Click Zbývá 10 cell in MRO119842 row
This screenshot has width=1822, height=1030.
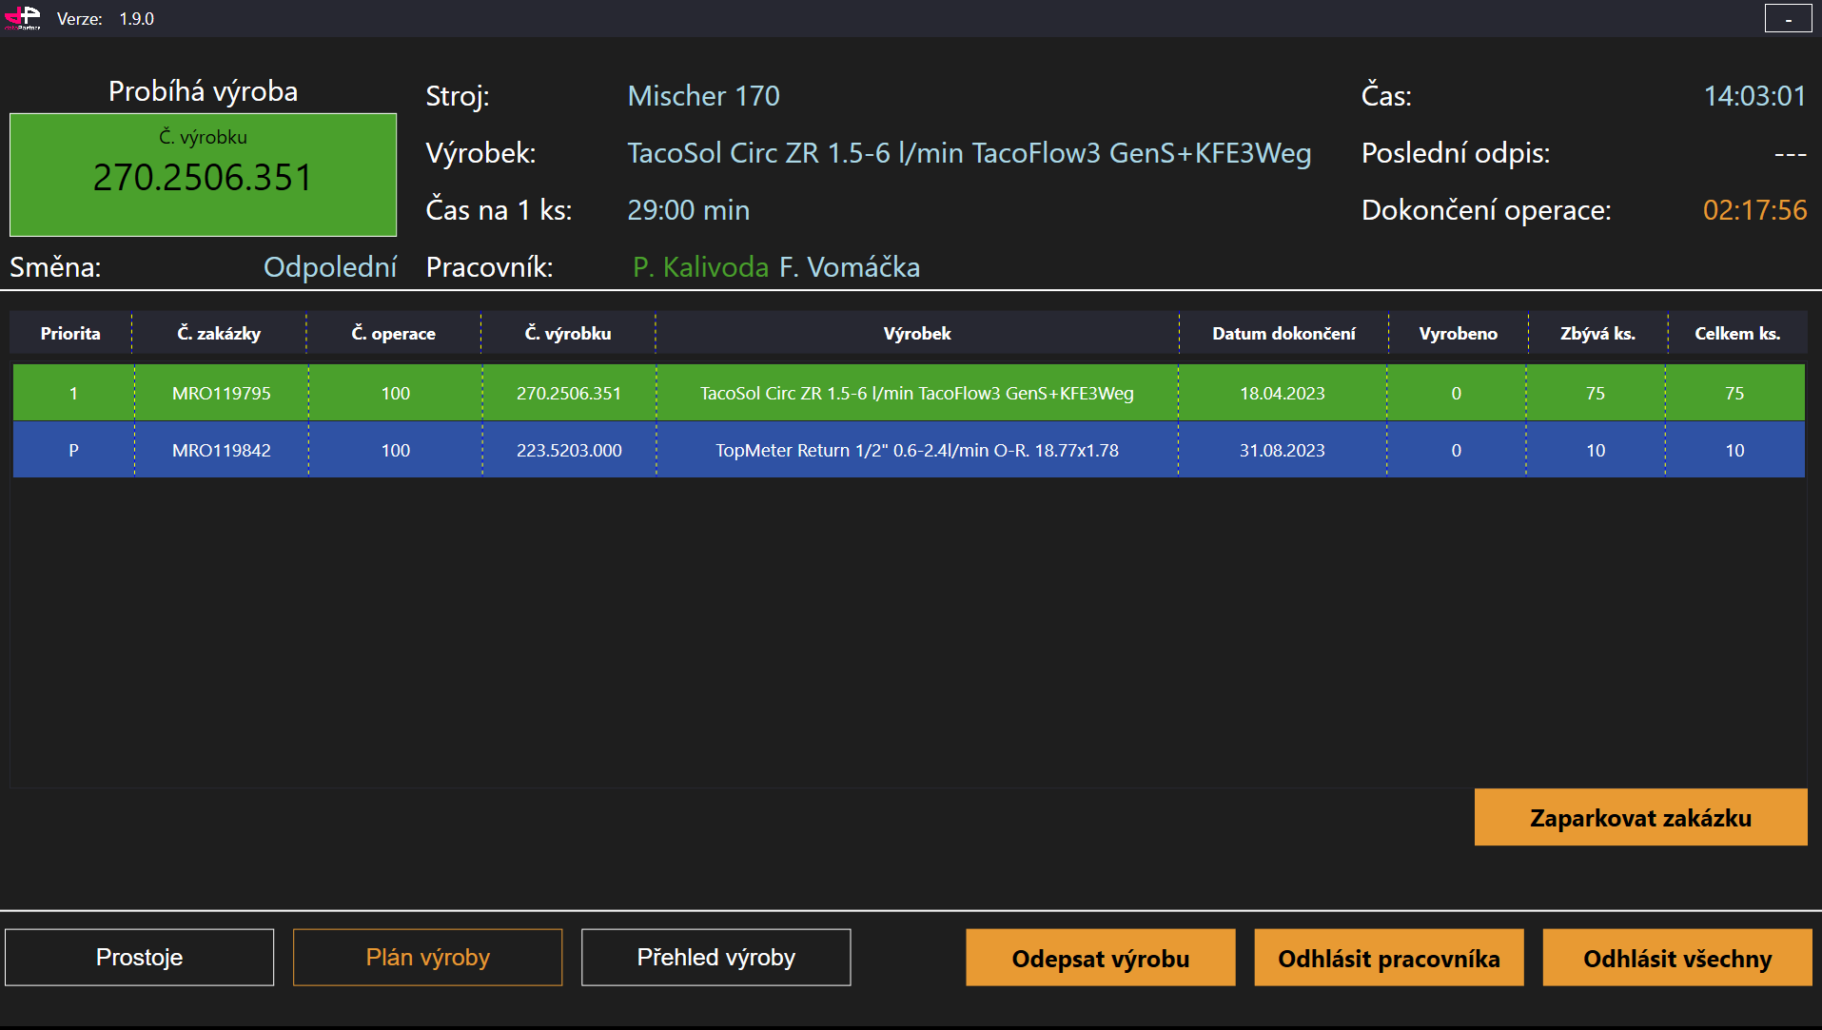pyautogui.click(x=1596, y=450)
